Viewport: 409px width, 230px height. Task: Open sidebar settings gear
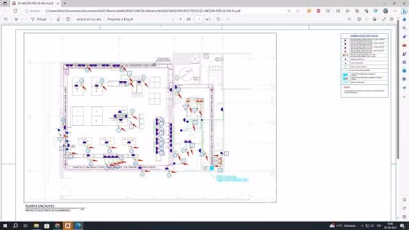(x=405, y=217)
